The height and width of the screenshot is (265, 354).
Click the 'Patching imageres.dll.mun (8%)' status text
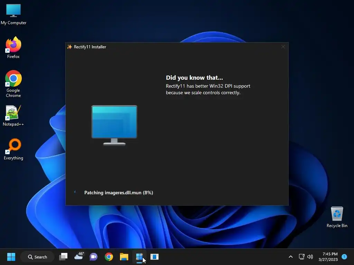point(119,193)
